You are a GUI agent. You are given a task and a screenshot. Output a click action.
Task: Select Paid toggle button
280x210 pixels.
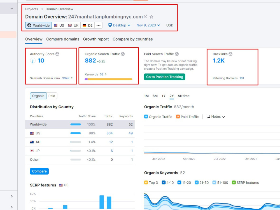coord(52,96)
